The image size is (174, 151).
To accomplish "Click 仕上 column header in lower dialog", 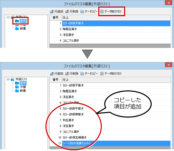I will coord(116,80).
